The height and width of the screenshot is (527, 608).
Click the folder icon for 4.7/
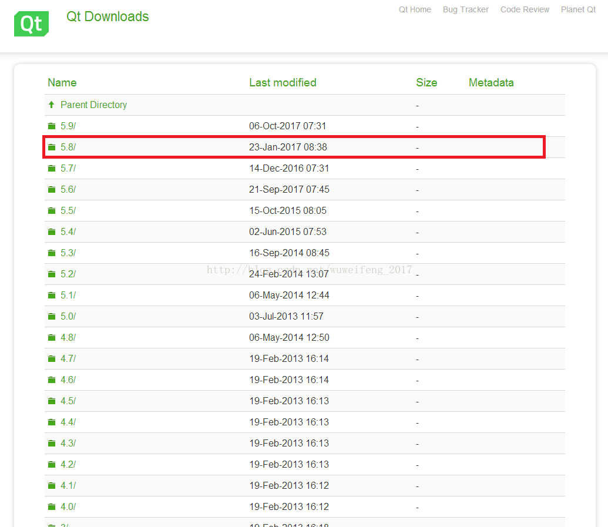point(52,358)
